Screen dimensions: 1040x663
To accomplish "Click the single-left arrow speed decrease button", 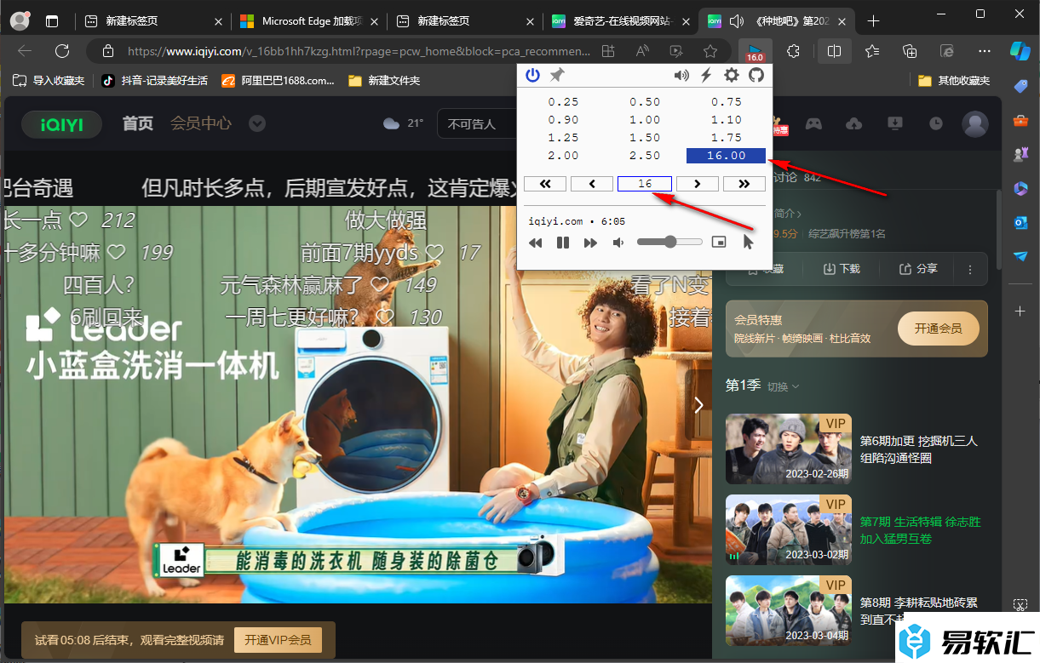I will [x=592, y=184].
